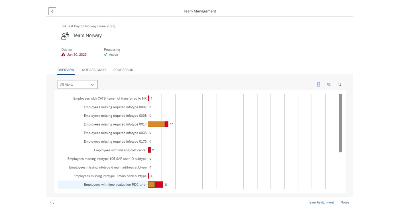Click the back arrow navigation button
399x213 pixels.
click(x=52, y=11)
